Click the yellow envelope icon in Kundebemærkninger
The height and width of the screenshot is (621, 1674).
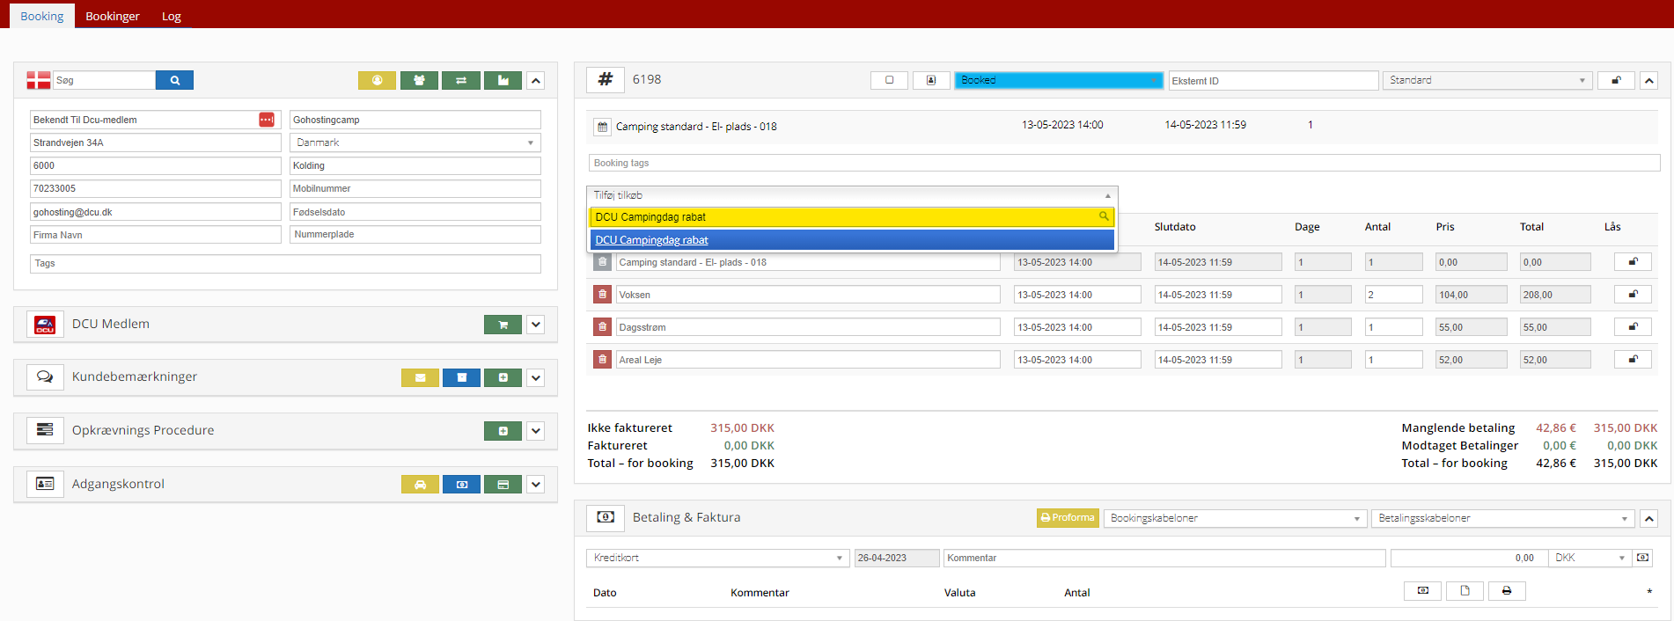pyautogui.click(x=420, y=377)
